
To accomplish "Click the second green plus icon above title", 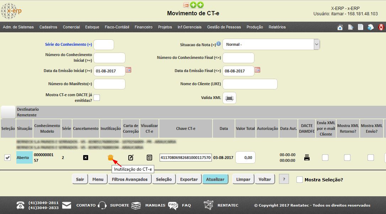I will tap(200, 5).
